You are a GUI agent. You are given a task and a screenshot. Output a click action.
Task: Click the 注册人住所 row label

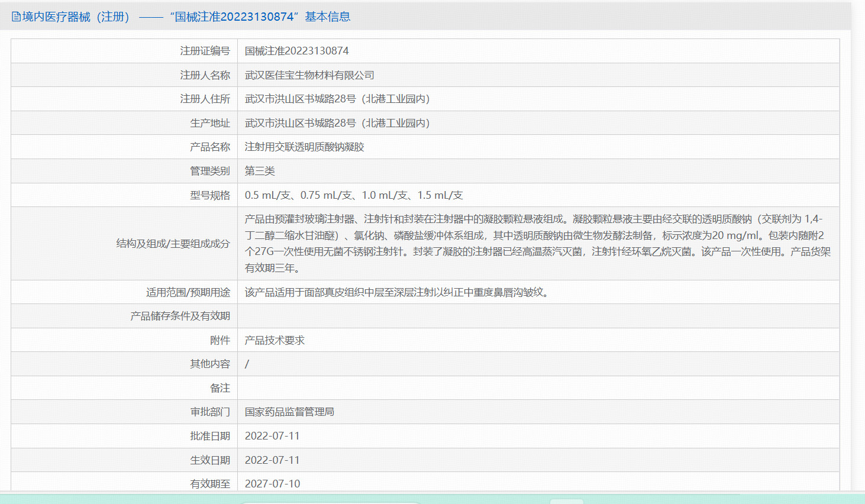pyautogui.click(x=205, y=98)
